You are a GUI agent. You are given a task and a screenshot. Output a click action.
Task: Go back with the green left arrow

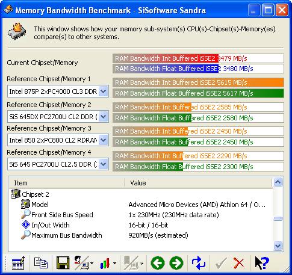pyautogui.click(x=158, y=263)
